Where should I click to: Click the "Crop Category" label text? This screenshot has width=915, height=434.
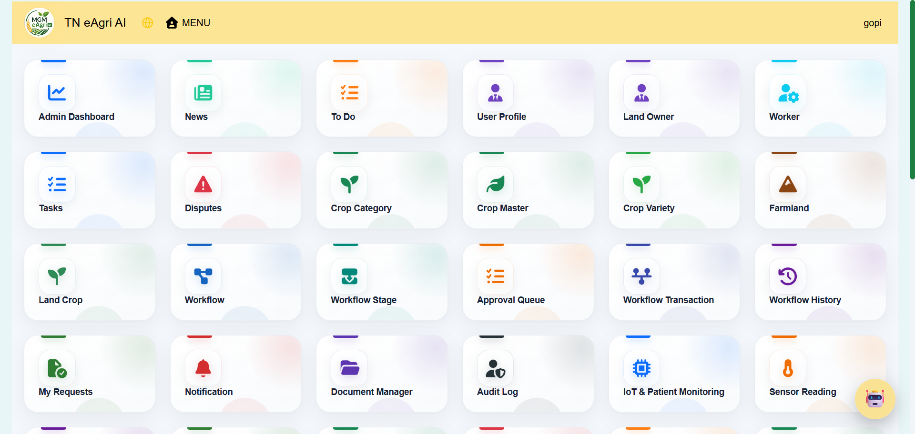pyautogui.click(x=361, y=208)
